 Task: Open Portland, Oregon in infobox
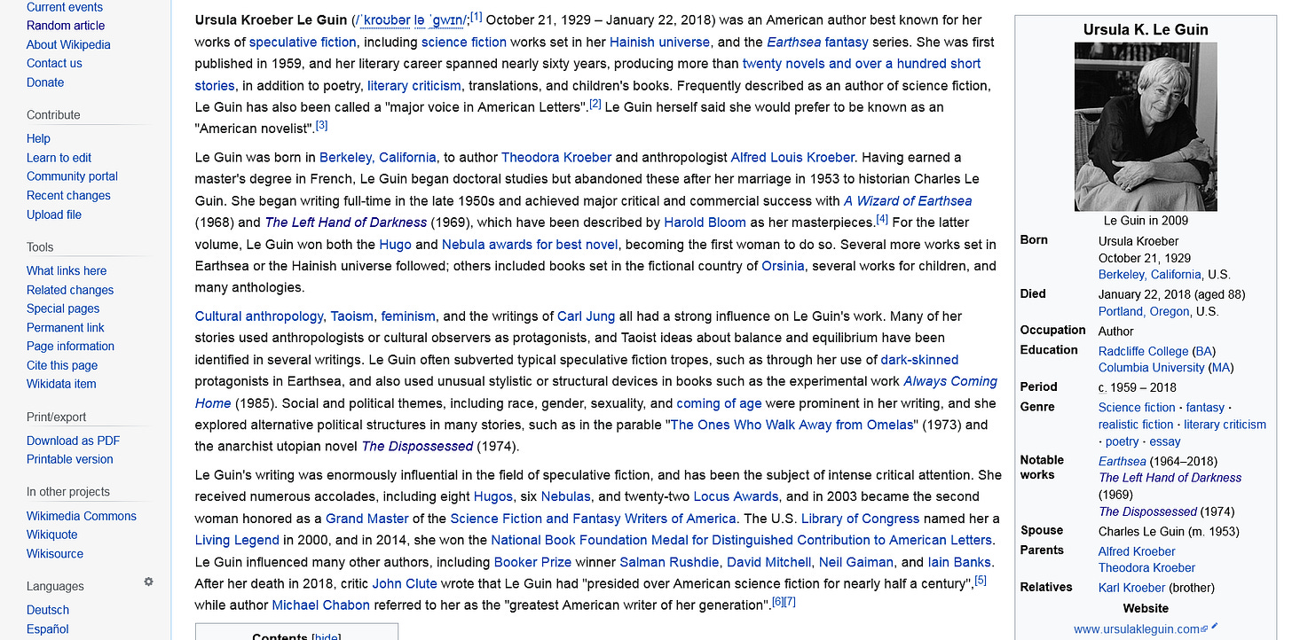pos(1143,311)
